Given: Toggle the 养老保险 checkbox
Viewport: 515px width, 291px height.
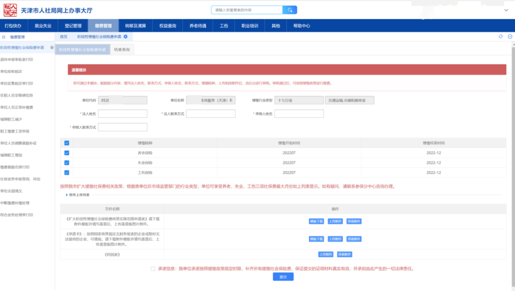Looking at the screenshot, I should pos(67,153).
